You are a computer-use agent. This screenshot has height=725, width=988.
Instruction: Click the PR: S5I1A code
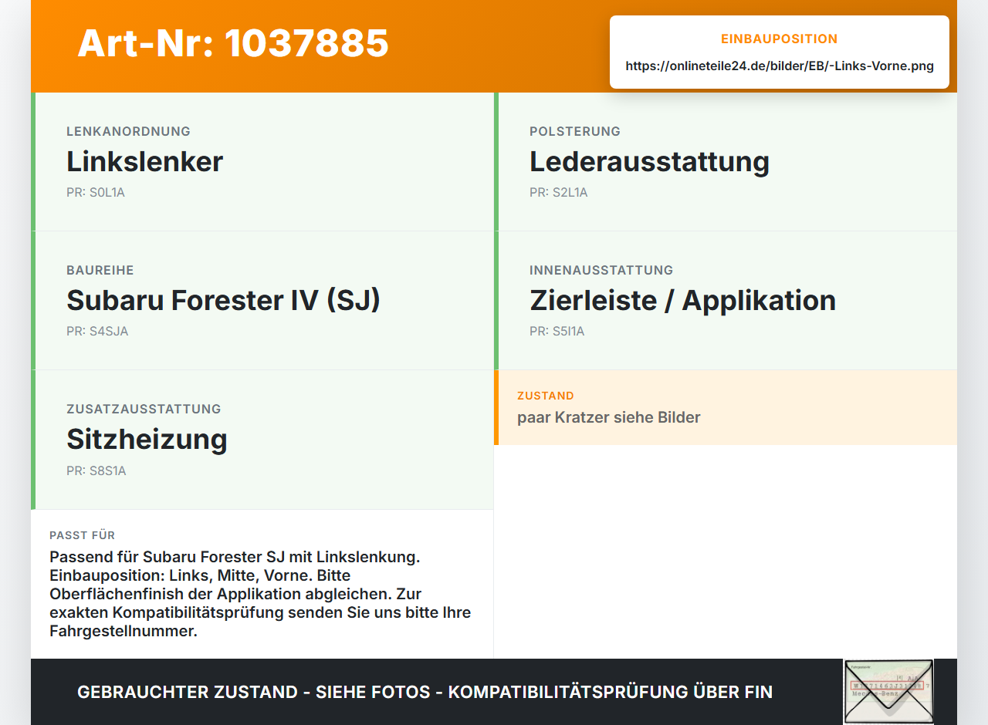(x=557, y=332)
